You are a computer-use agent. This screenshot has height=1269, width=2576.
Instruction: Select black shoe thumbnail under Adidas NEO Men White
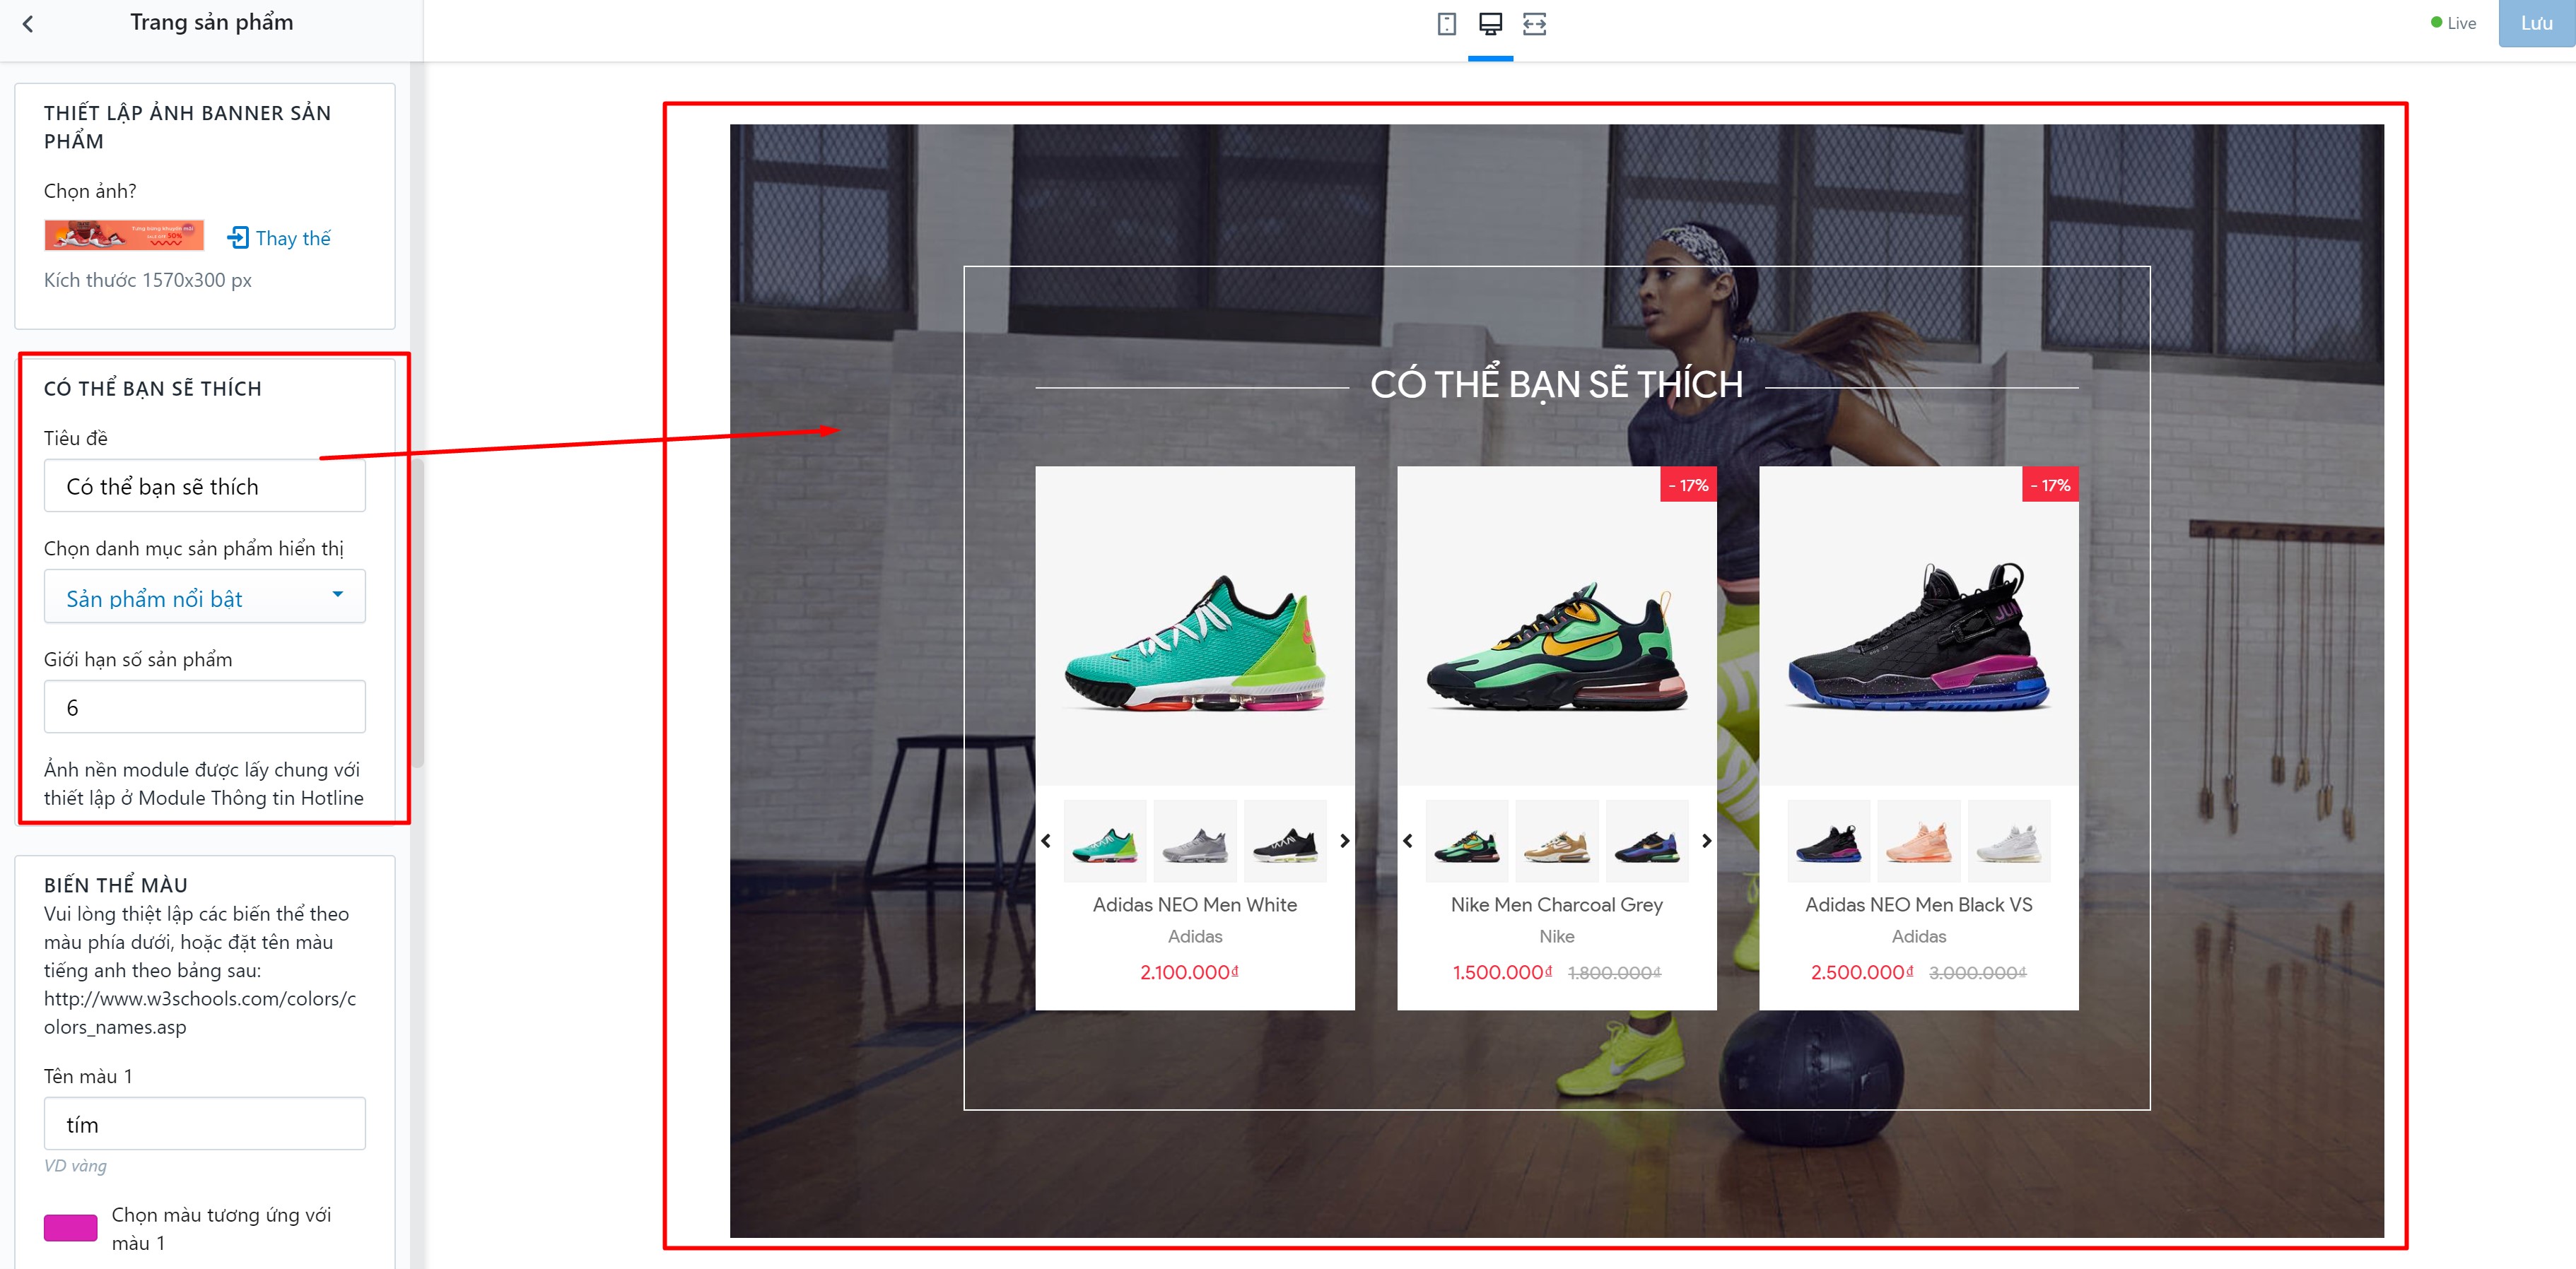(1285, 842)
